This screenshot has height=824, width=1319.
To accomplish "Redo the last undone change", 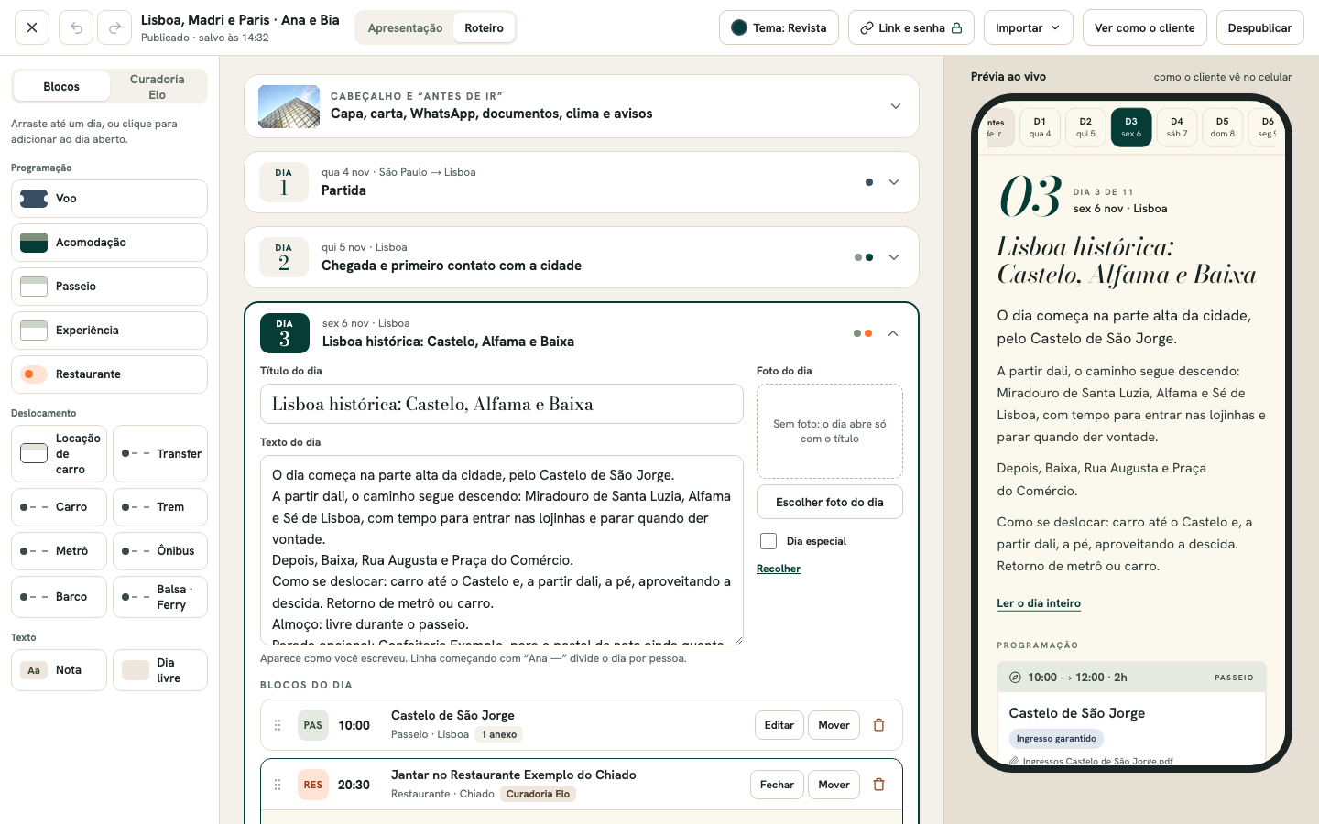I will point(114,27).
